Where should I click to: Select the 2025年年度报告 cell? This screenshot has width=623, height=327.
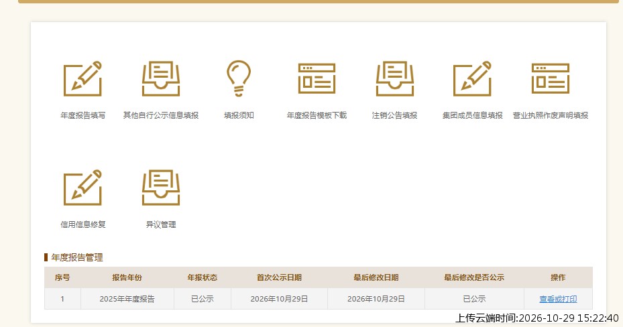pos(127,299)
